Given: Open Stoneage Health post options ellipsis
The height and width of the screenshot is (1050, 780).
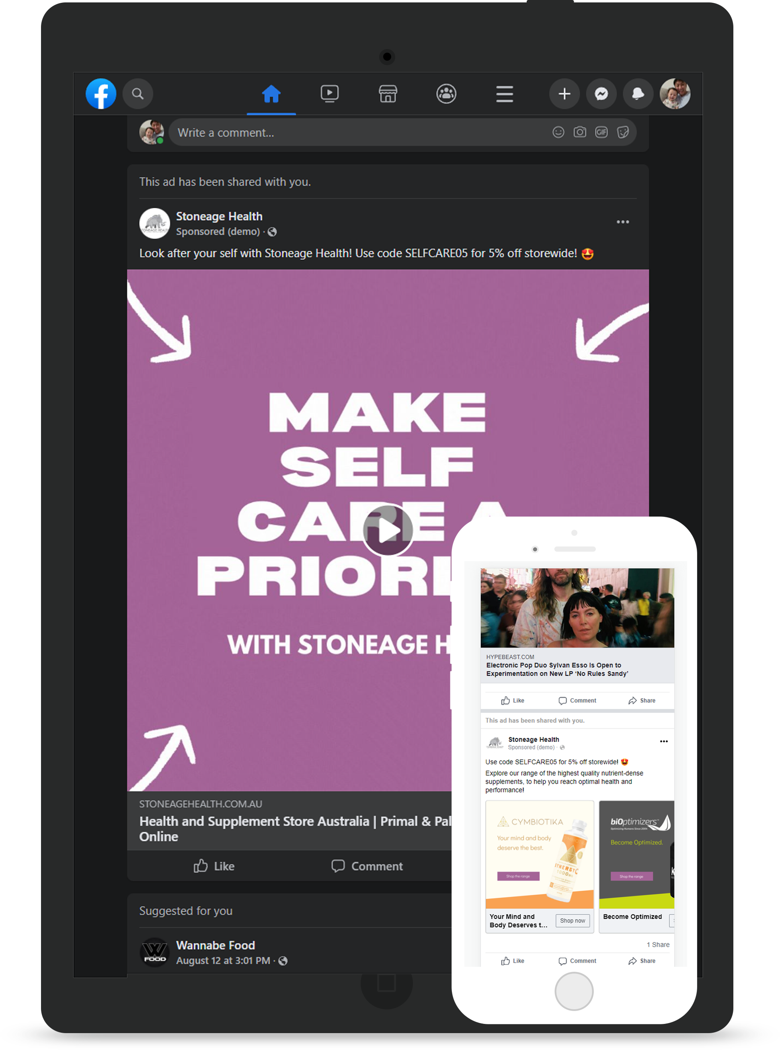Looking at the screenshot, I should pyautogui.click(x=622, y=221).
